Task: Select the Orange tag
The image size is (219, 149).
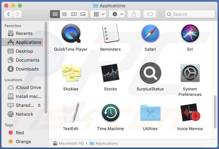Action: (x=22, y=142)
